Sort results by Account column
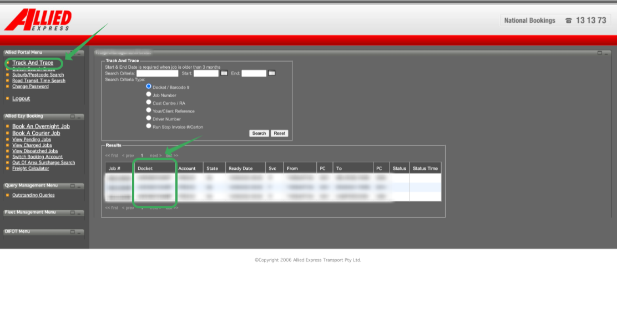The width and height of the screenshot is (617, 314). click(187, 169)
